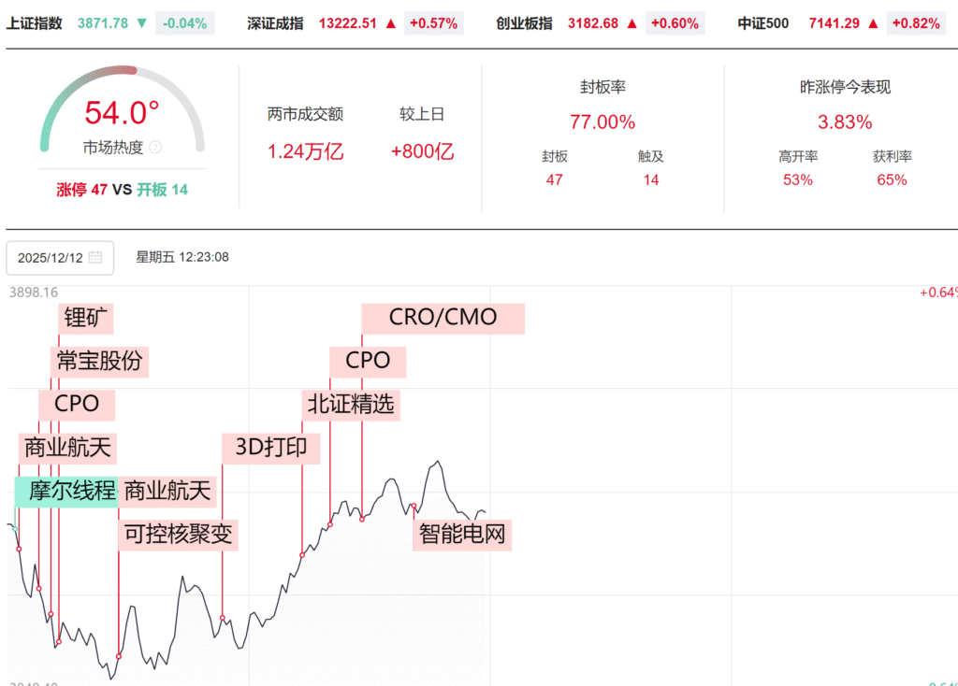Open the CRO/CMO event label
Viewport: 958px width, 686px height.
pyautogui.click(x=443, y=318)
